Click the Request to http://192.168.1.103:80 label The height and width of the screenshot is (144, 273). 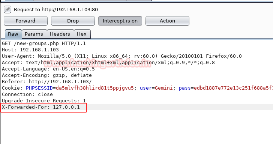pyautogui.click(x=56, y=10)
